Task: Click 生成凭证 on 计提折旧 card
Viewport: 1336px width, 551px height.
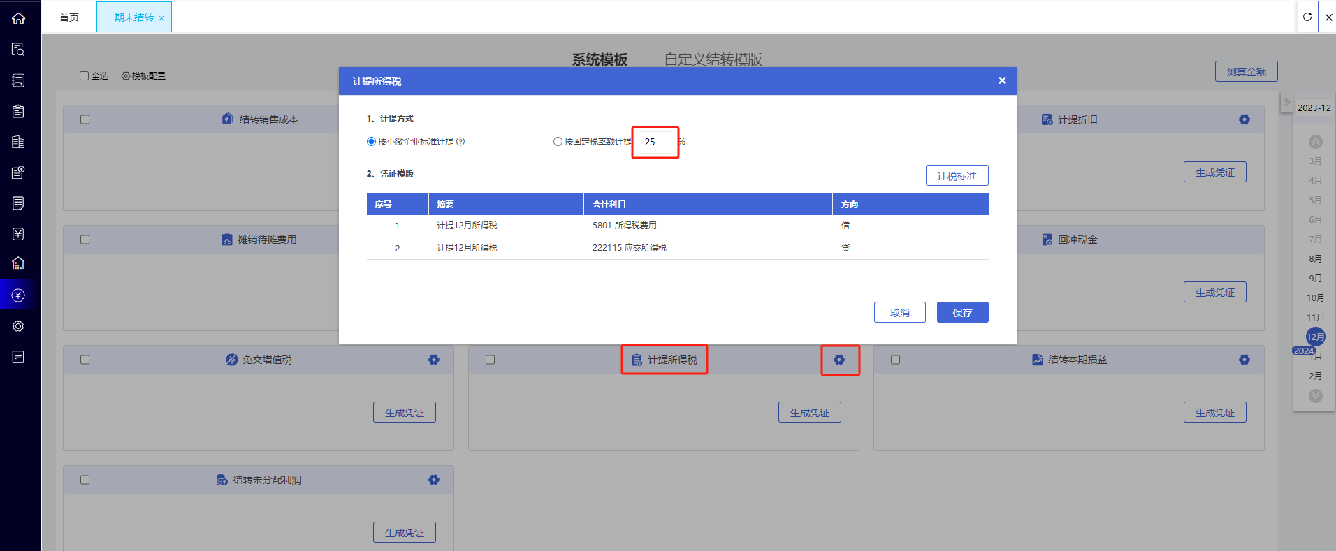Action: click(1215, 172)
